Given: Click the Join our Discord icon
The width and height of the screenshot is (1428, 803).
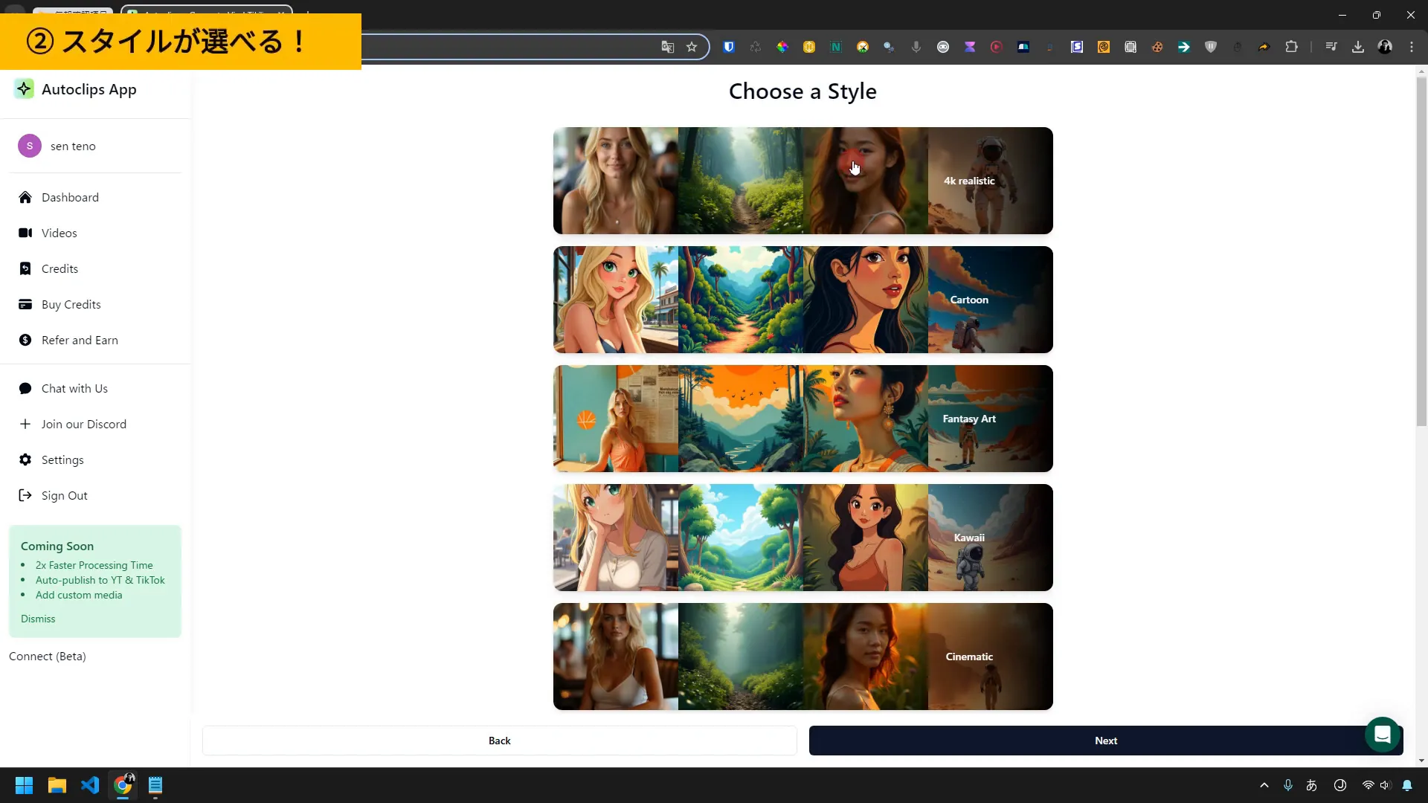Looking at the screenshot, I should (25, 424).
